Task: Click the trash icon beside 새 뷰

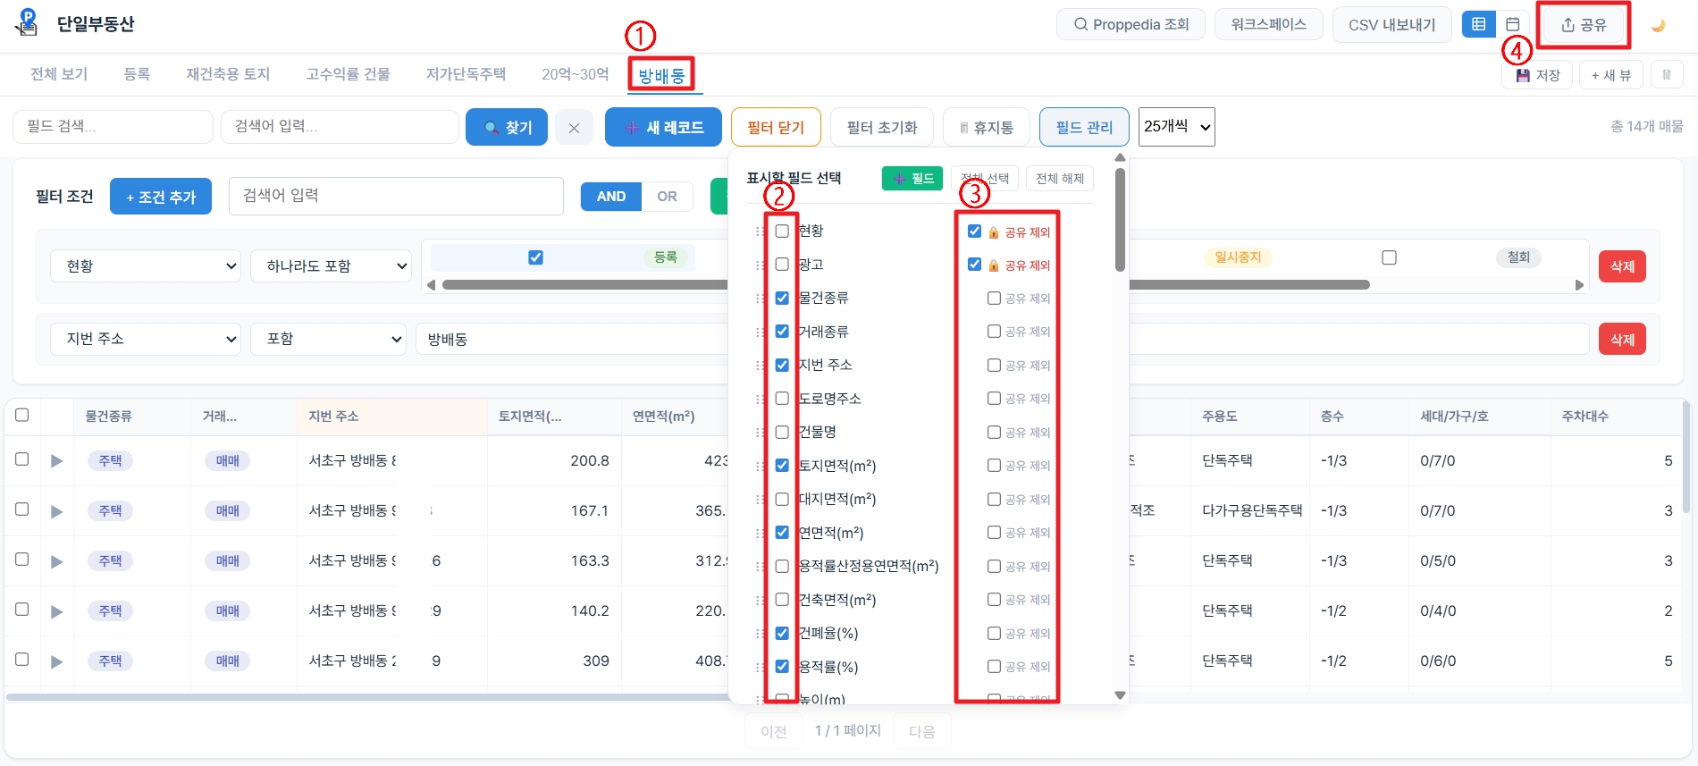Action: pos(1667,75)
